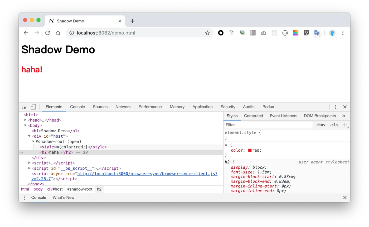
Task: Click the lightbulb extension icon
Action: pos(306,33)
